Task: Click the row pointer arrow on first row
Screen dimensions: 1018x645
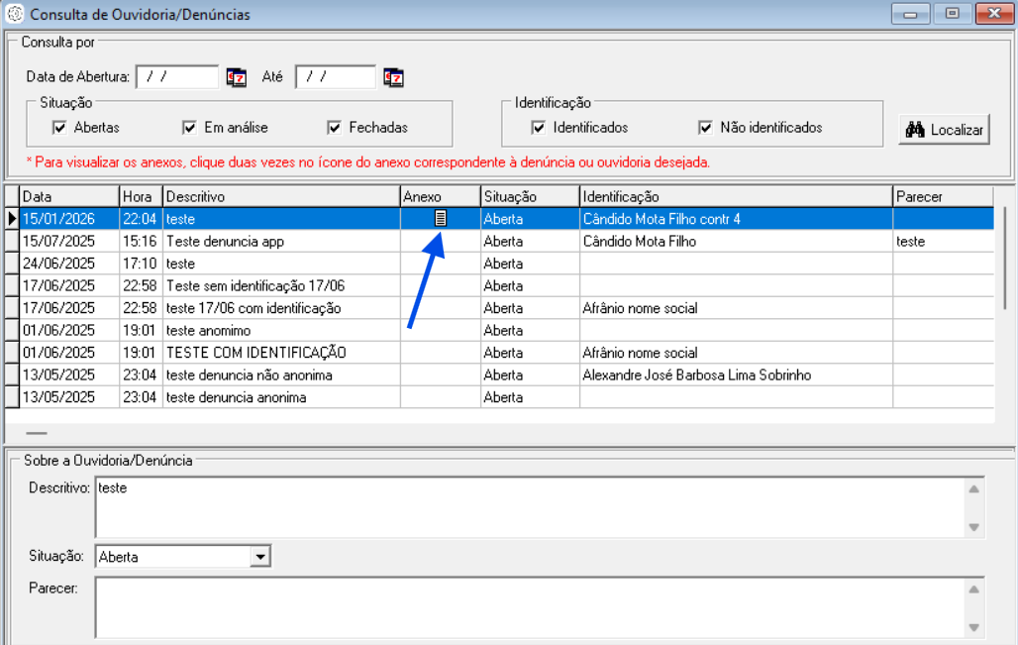Action: 12,219
